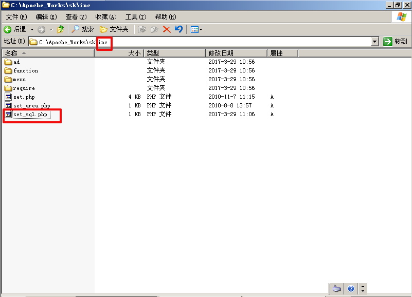
Task: Sort by 修改日期 column header
Action: point(236,53)
